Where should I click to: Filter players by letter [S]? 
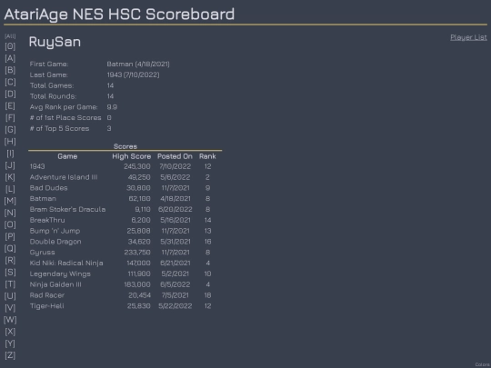point(10,273)
